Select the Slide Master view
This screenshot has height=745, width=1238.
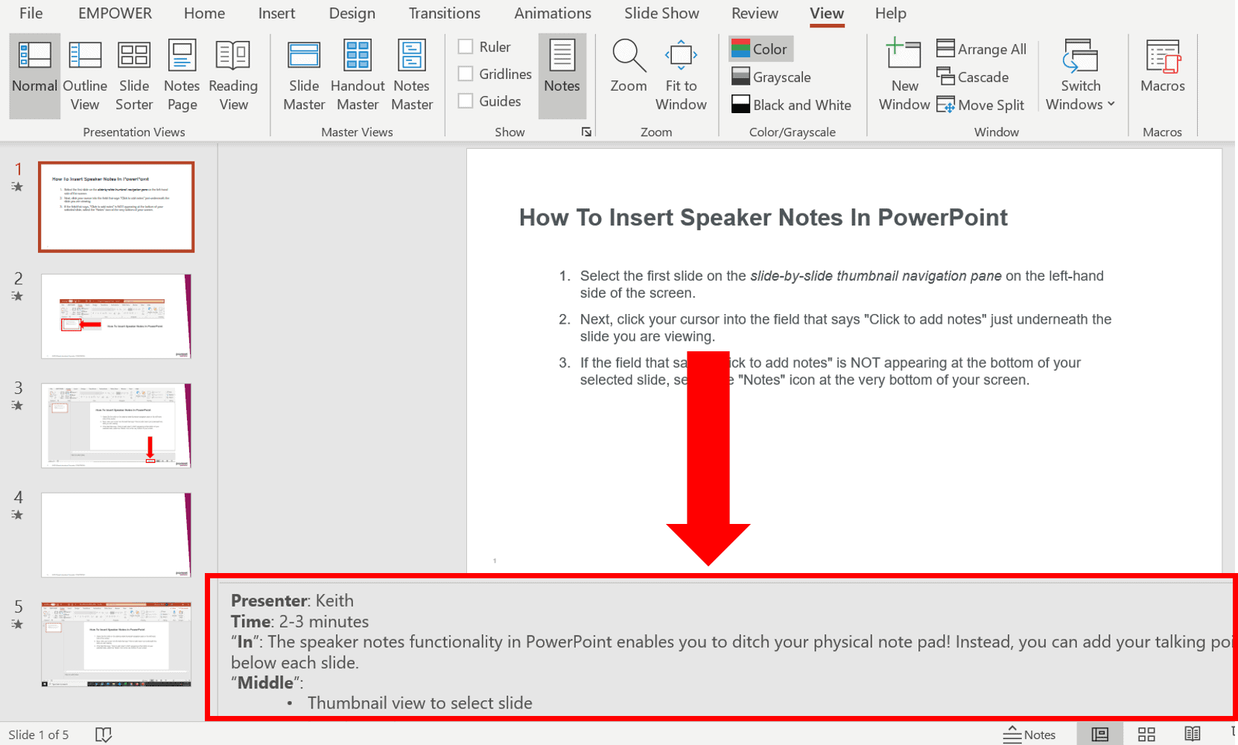tap(303, 74)
